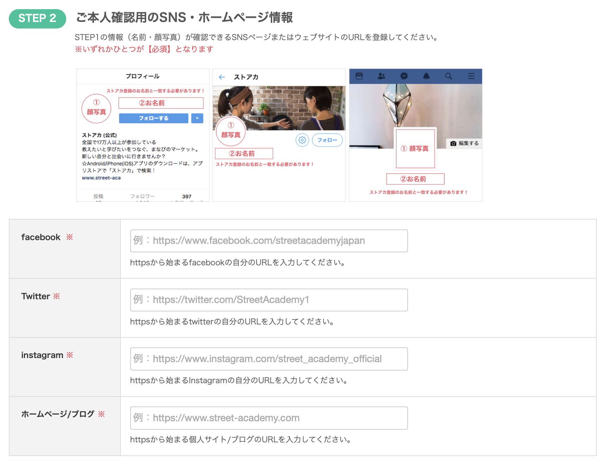This screenshot has height=461, width=602.
Task: Click the facebook field label
Action: [x=41, y=237]
